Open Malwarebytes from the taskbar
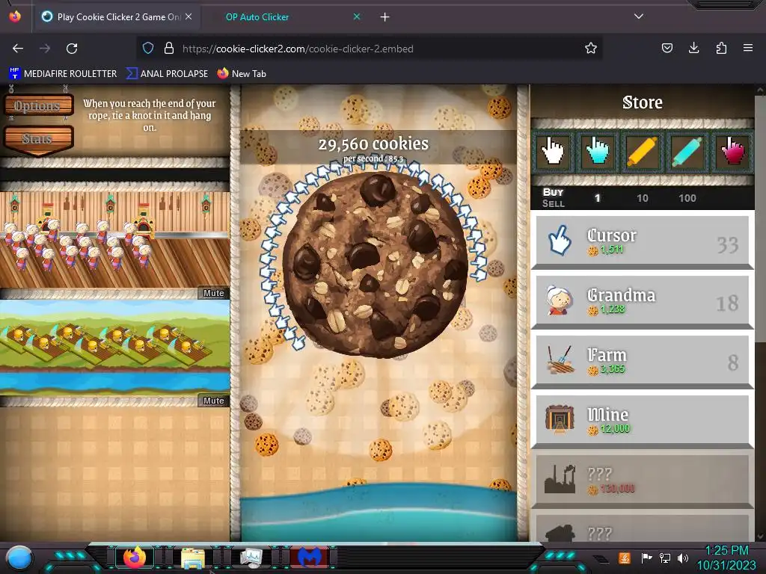766x574 pixels. pyautogui.click(x=310, y=558)
